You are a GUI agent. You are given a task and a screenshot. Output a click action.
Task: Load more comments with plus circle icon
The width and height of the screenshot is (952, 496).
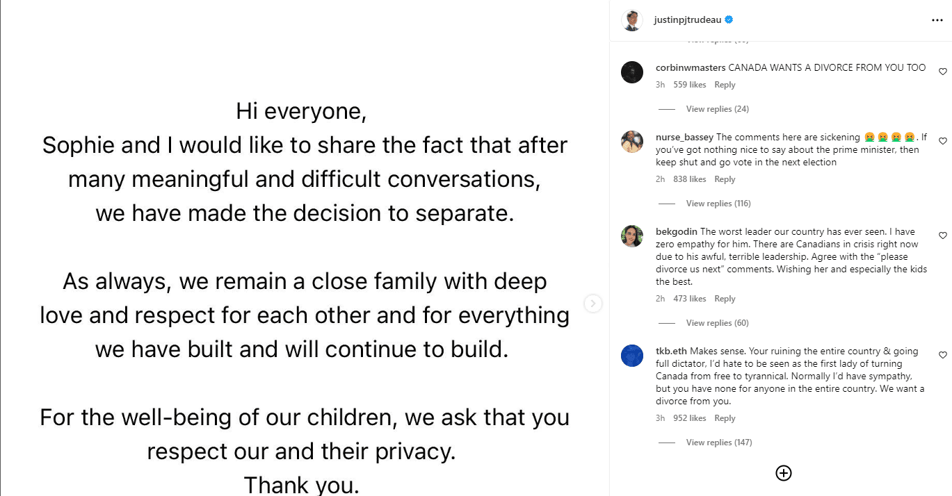coord(784,473)
